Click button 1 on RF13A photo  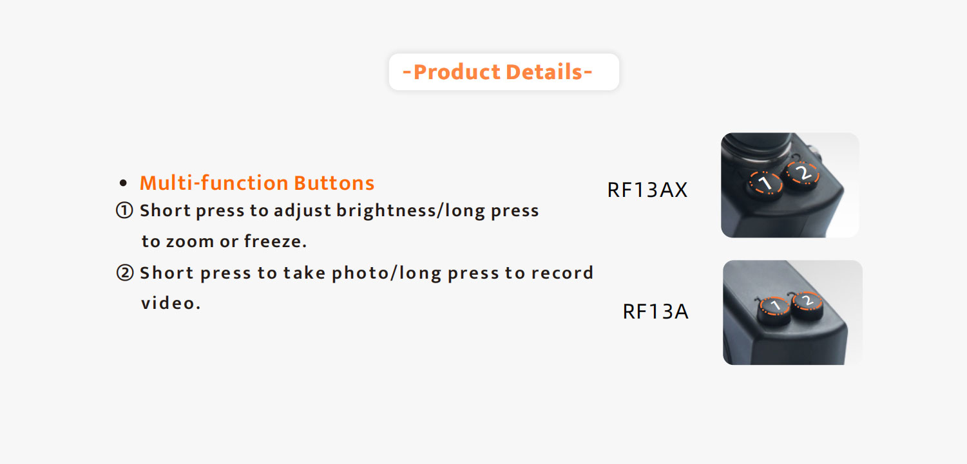[x=776, y=308]
